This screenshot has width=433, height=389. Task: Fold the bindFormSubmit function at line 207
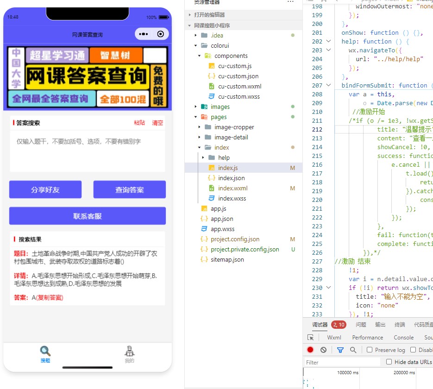(x=328, y=85)
